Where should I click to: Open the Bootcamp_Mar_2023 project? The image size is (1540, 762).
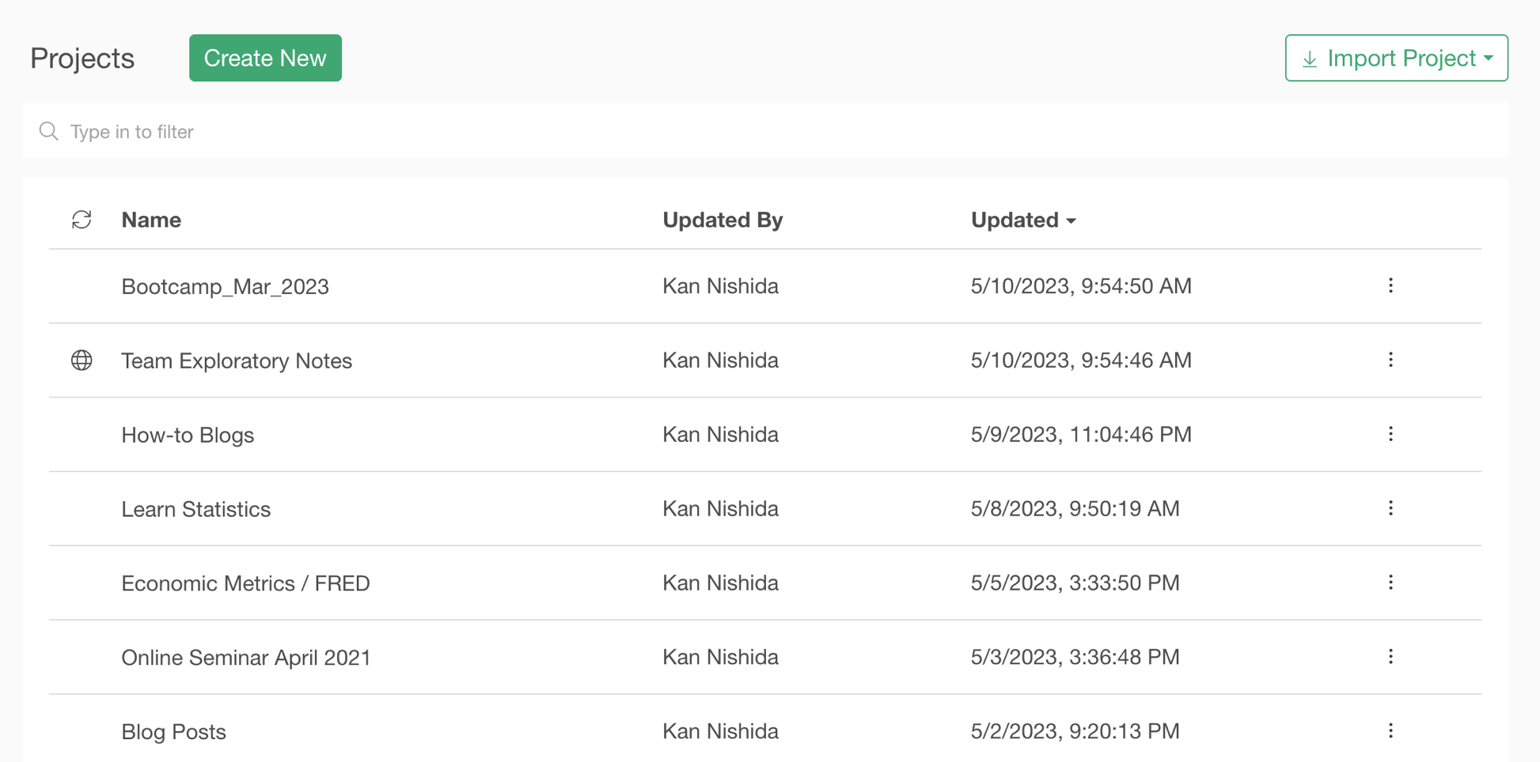225,286
